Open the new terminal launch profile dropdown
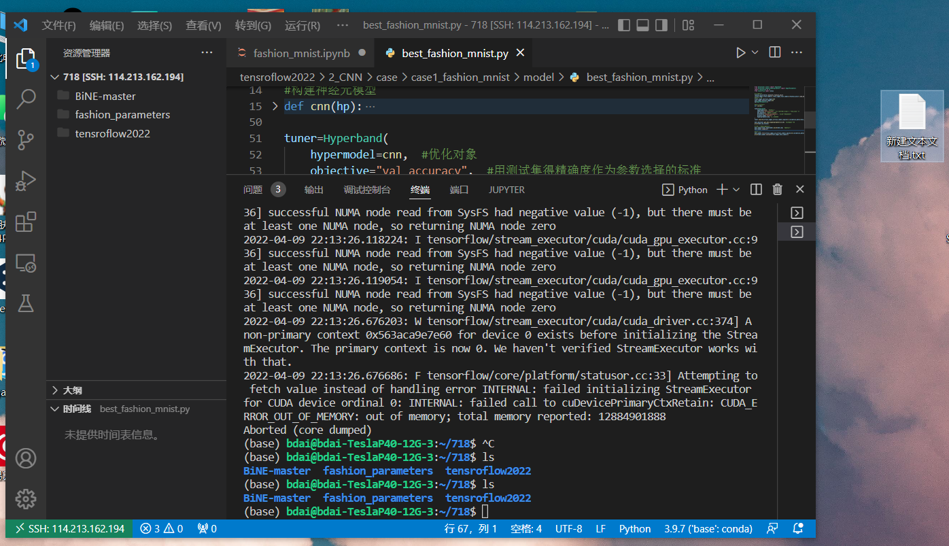 pyautogui.click(x=737, y=190)
